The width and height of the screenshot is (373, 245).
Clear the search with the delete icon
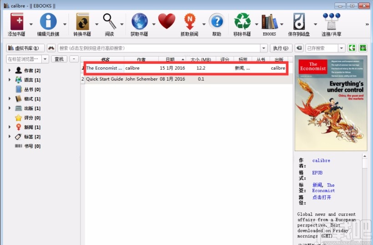(x=299, y=48)
